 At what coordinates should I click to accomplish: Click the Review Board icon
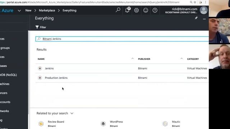coord(41,124)
